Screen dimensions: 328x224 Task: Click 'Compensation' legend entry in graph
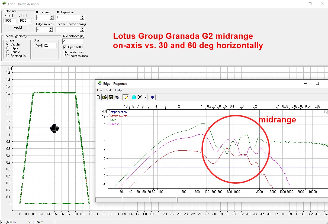(x=117, y=112)
